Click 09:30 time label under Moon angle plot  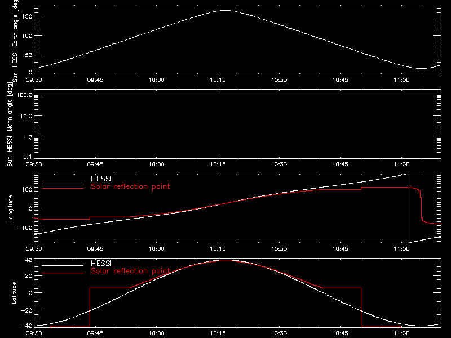(x=34, y=164)
